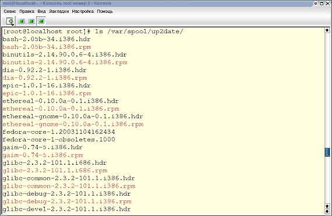Click glibc-2.3.2-101.1.i686.rpm entry
The image size is (332, 216).
coord(55,171)
